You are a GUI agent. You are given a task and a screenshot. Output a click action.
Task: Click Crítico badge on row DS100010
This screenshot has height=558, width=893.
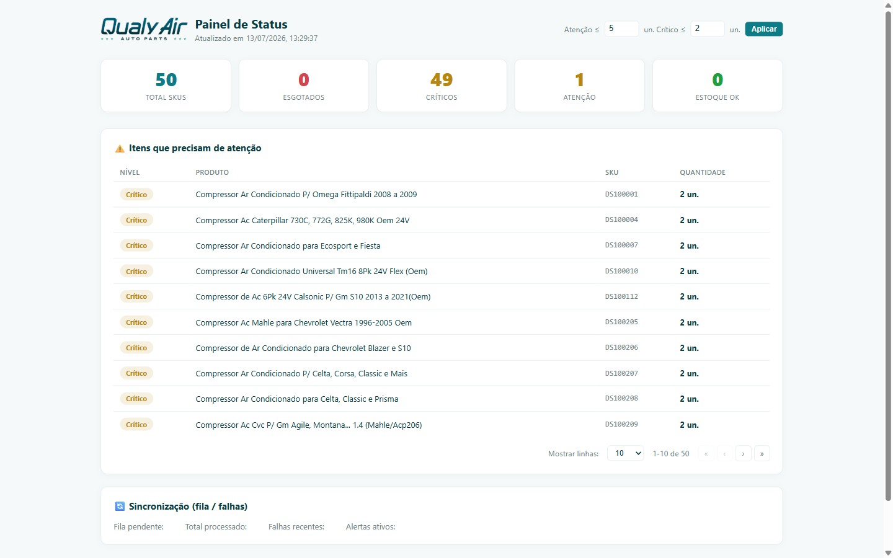click(136, 272)
